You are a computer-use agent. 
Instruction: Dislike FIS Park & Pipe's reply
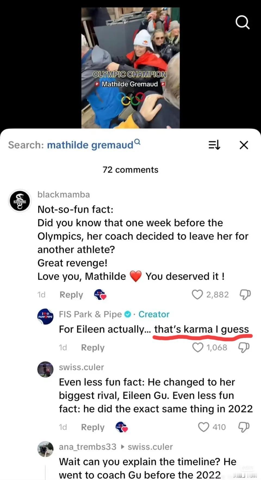(x=244, y=347)
